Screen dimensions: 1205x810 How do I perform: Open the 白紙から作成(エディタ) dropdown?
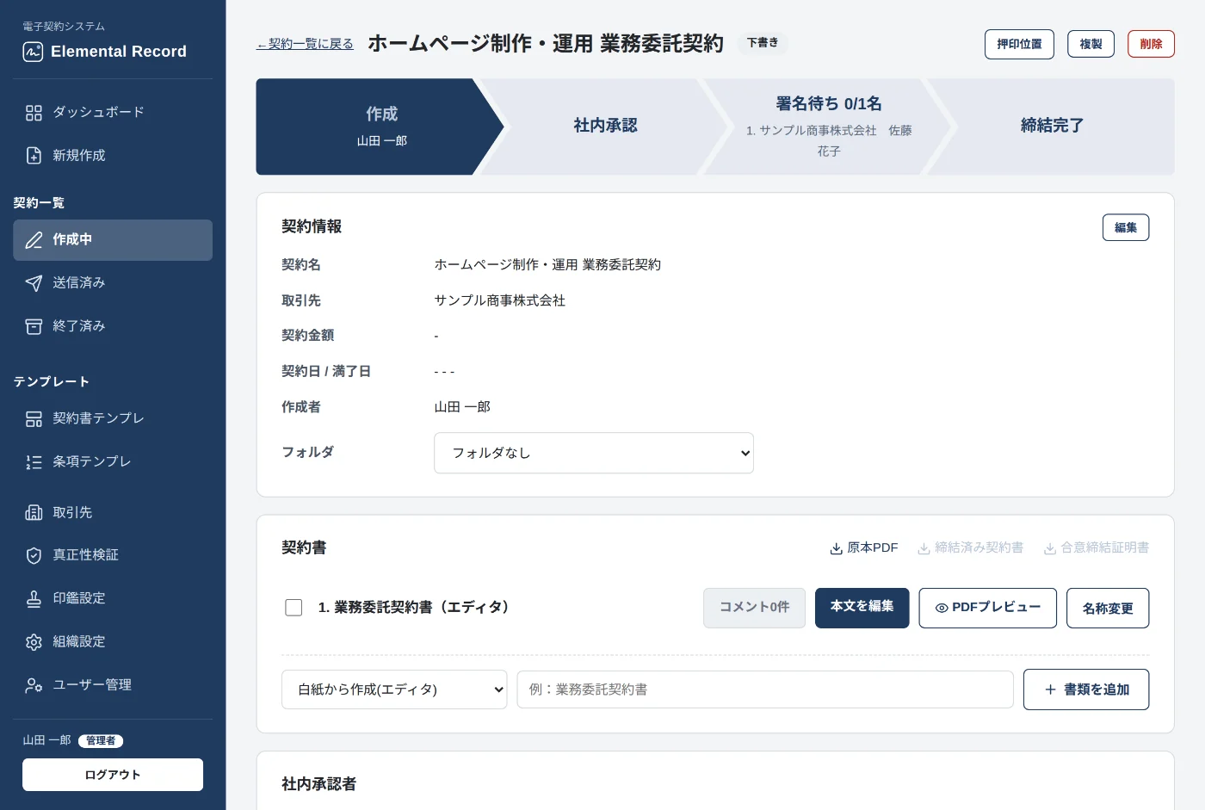point(394,689)
